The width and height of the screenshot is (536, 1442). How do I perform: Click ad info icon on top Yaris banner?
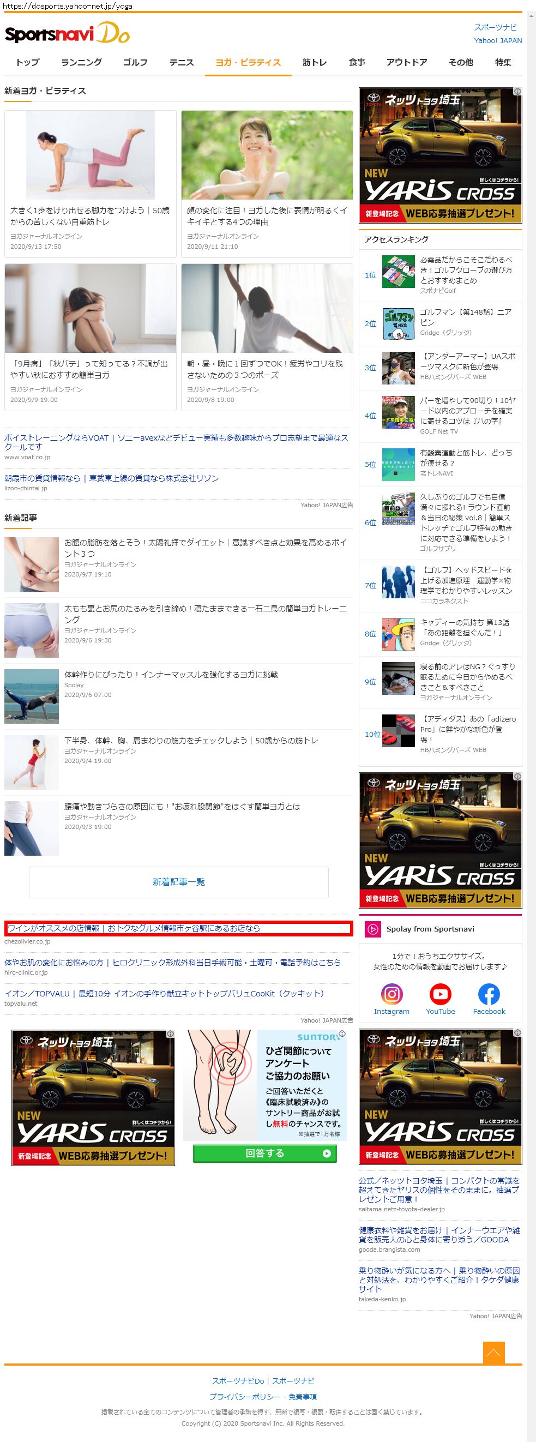(x=517, y=91)
